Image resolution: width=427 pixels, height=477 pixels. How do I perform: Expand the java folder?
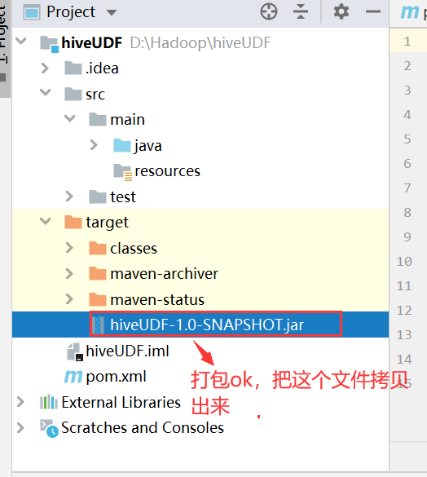pyautogui.click(x=94, y=145)
